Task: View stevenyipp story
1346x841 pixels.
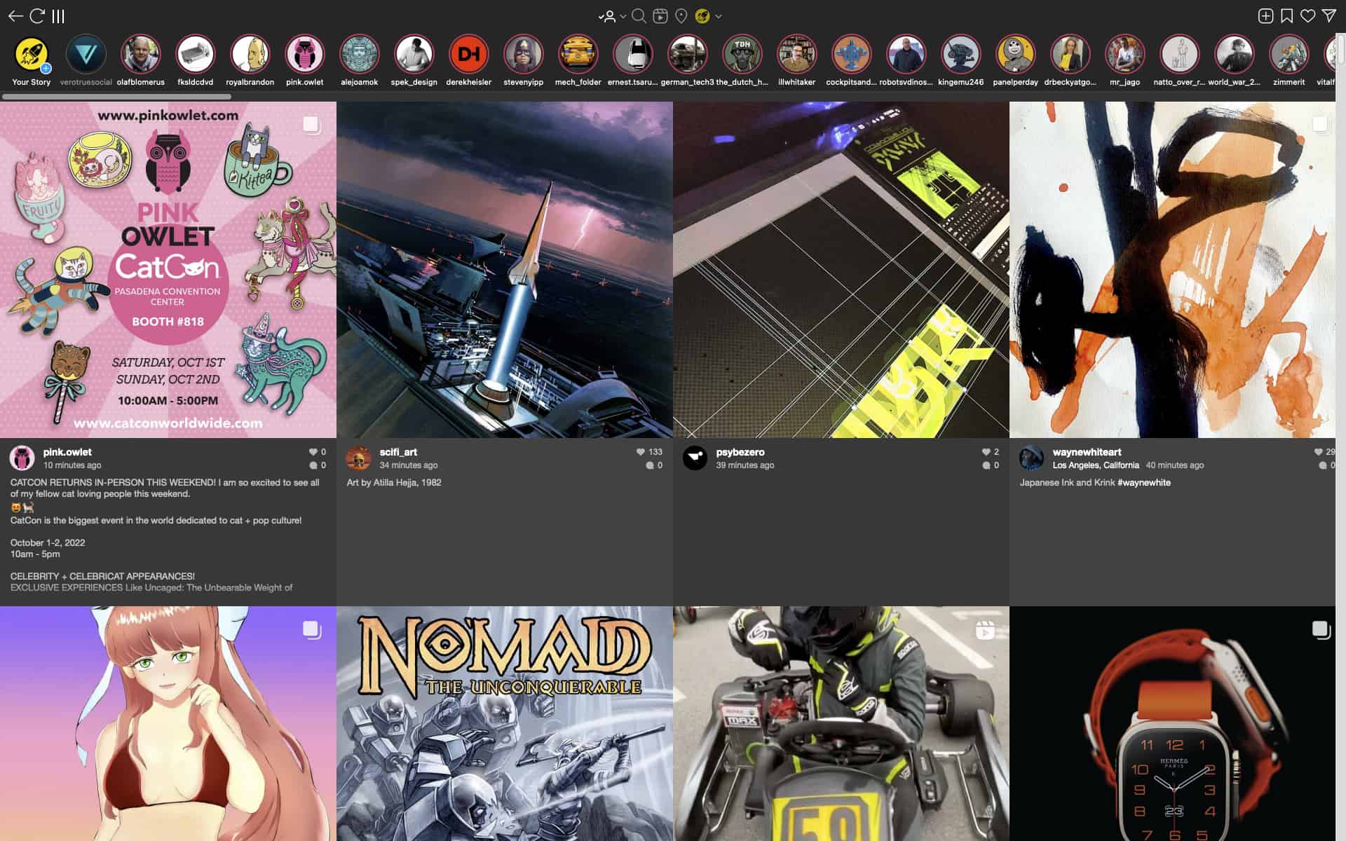Action: 523,55
